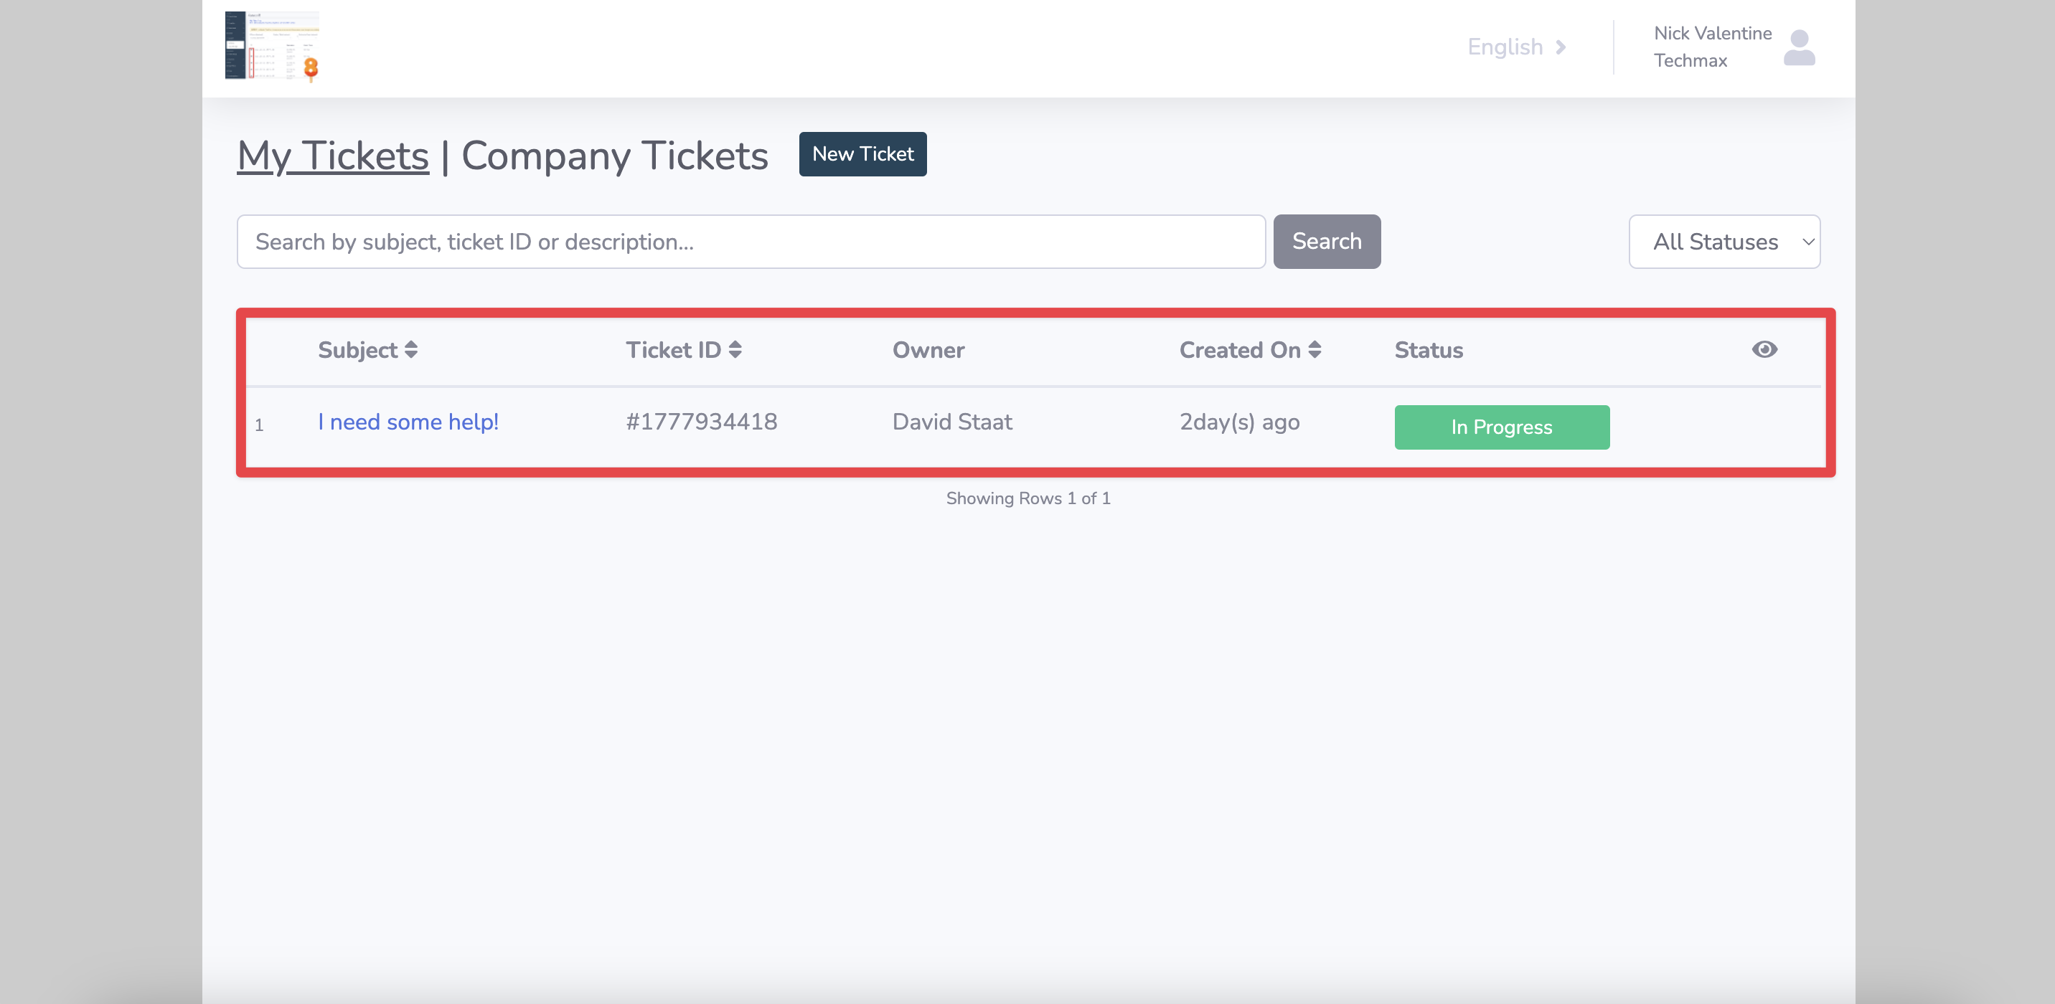This screenshot has height=1004, width=2055.
Task: Focus the ticket search input field
Action: (750, 242)
